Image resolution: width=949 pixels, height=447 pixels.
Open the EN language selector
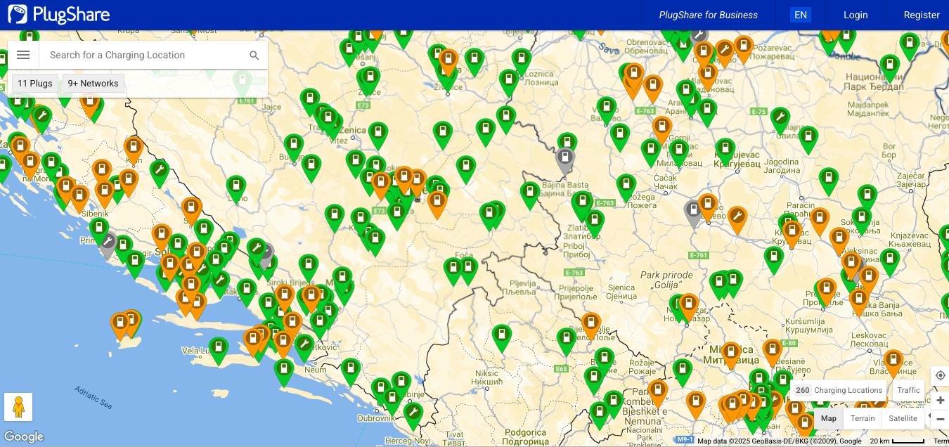(x=801, y=15)
